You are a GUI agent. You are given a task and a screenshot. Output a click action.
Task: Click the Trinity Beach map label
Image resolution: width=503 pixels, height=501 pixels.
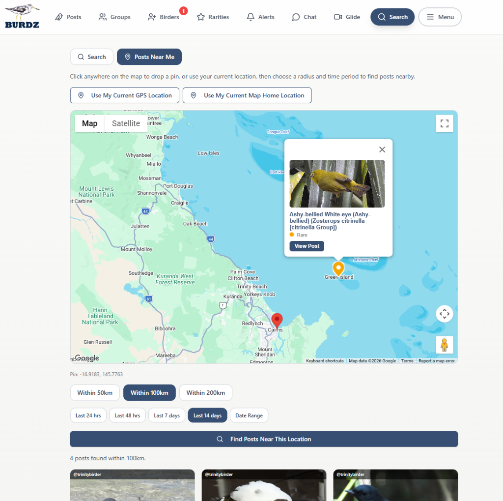tap(252, 287)
